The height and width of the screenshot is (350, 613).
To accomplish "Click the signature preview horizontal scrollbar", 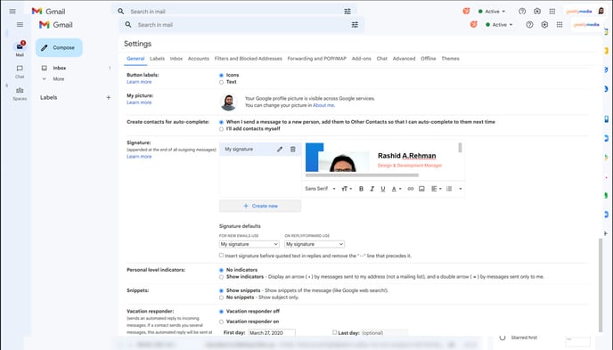I will coord(362,175).
